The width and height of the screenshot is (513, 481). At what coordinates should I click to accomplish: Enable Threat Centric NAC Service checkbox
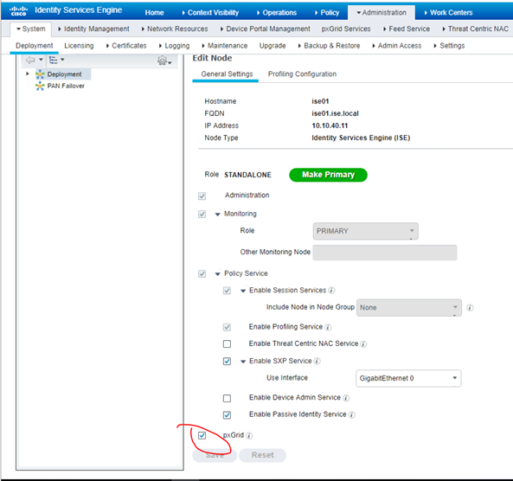tap(227, 344)
